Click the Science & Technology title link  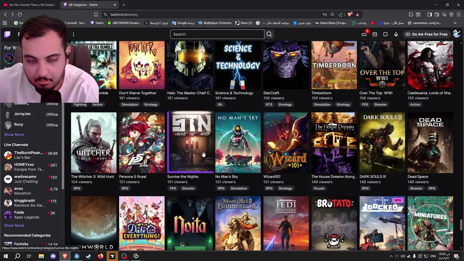234,93
